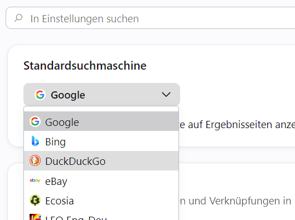
Task: Click the Standardsuchmaschine section heading
Action: point(85,66)
